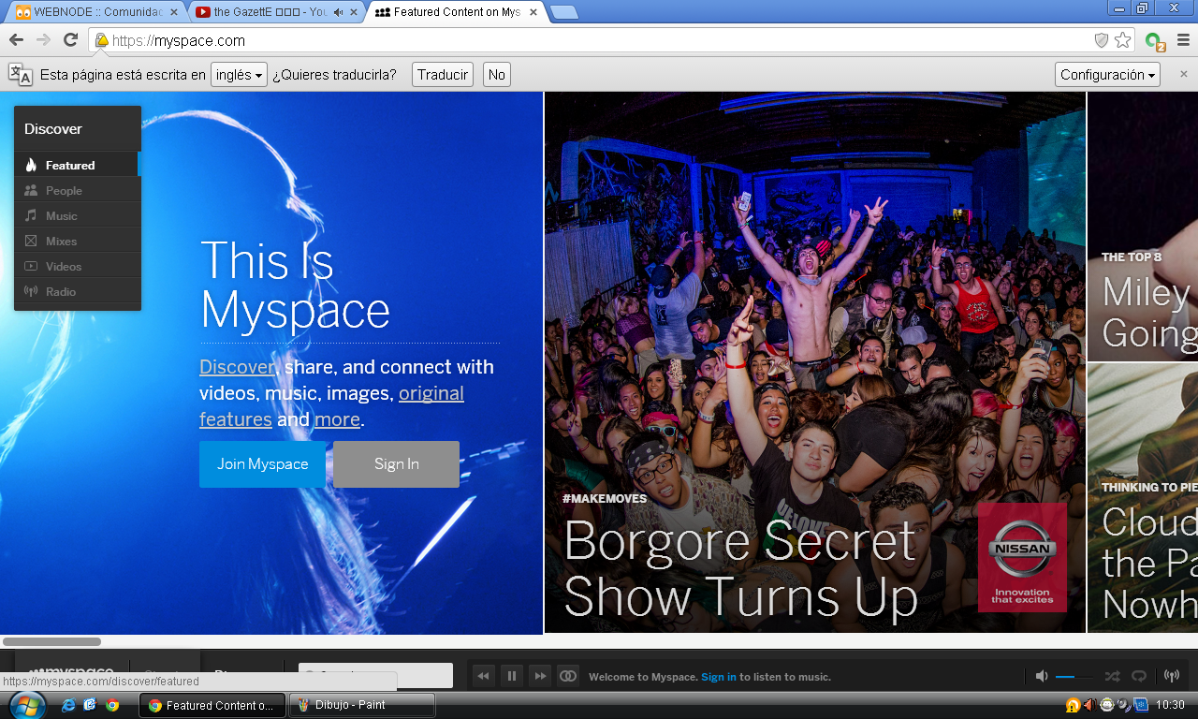Click the connect rings icon in player
The height and width of the screenshot is (719, 1198).
[x=567, y=676]
